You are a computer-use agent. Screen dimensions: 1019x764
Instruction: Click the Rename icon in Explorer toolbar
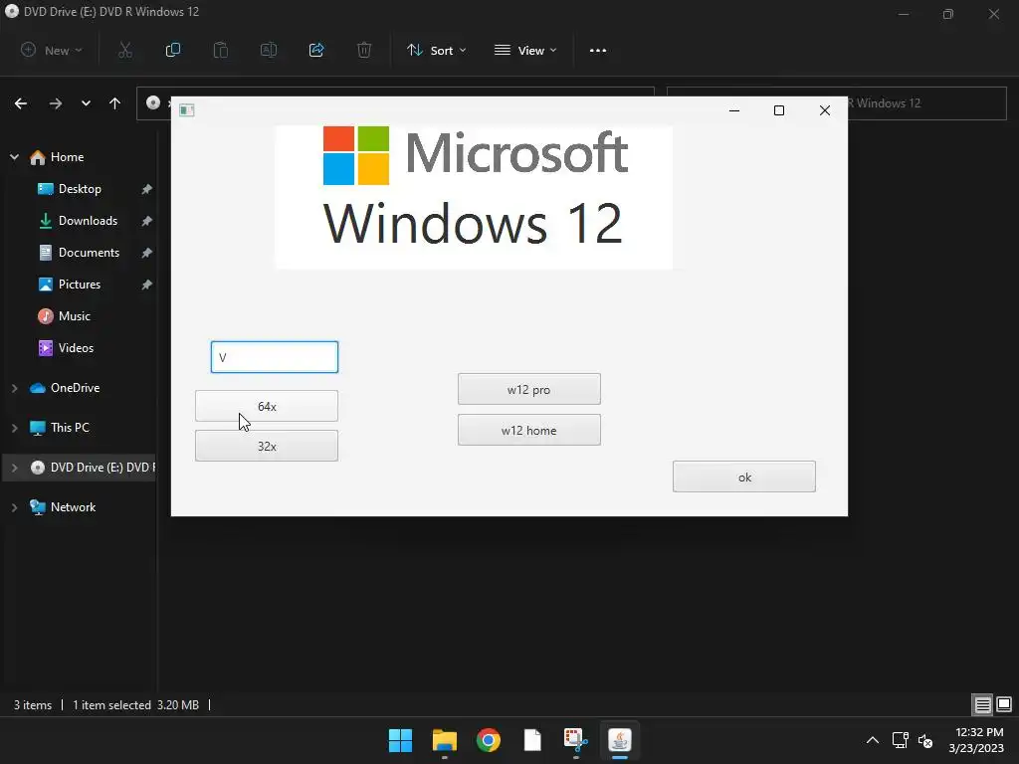tap(269, 50)
